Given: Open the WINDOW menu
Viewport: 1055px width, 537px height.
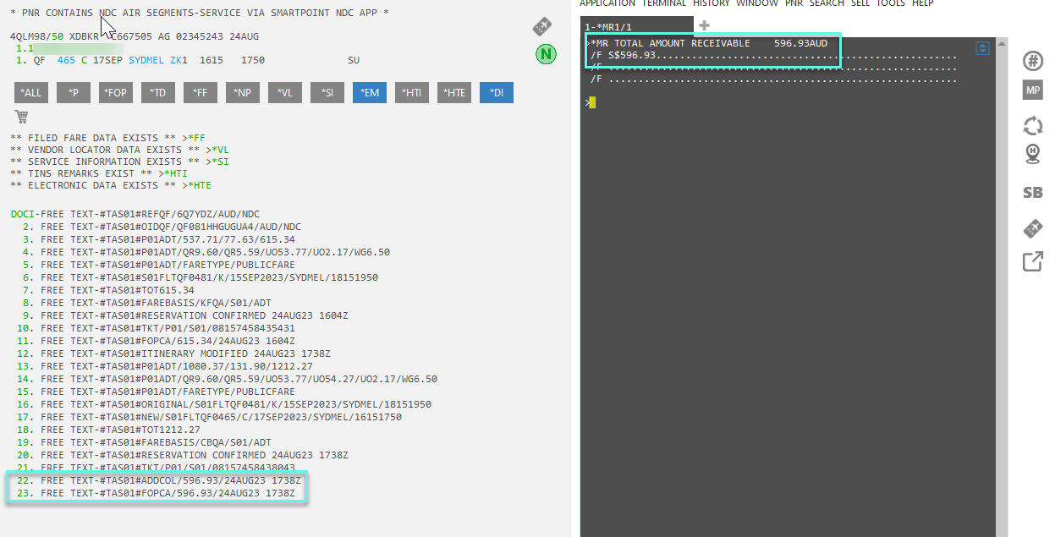Looking at the screenshot, I should [757, 3].
